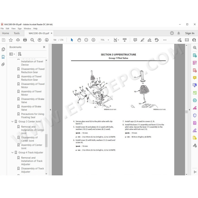Switch to the Tools tab
The image size is (198, 198).
[x=17, y=33]
